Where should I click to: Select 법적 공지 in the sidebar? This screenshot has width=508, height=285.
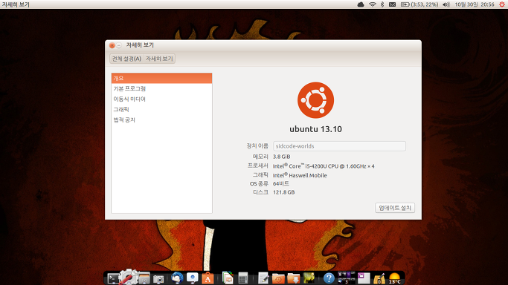(161, 119)
